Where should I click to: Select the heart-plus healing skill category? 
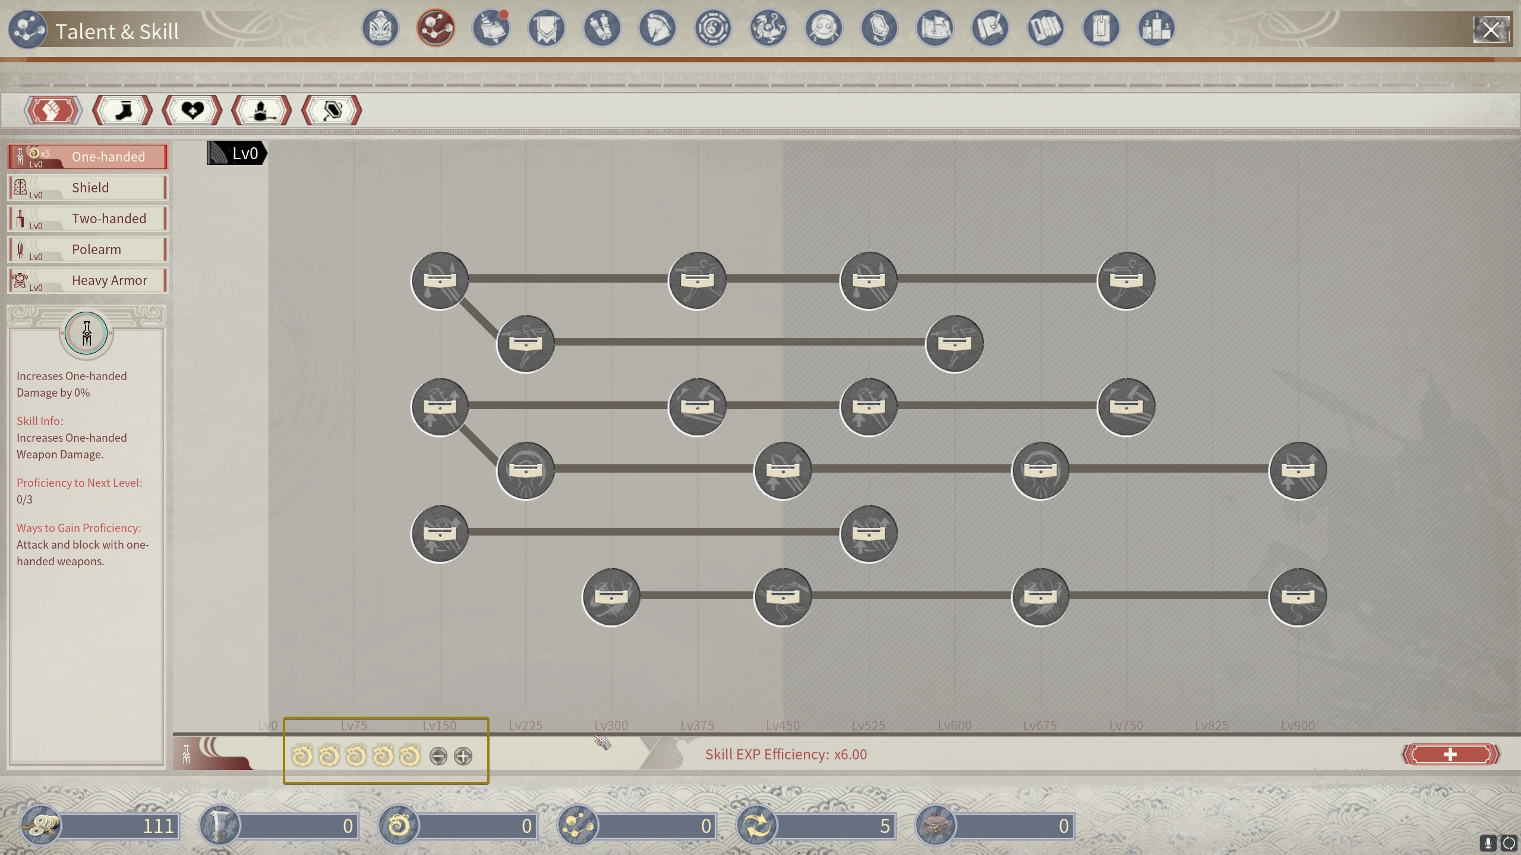coord(192,110)
